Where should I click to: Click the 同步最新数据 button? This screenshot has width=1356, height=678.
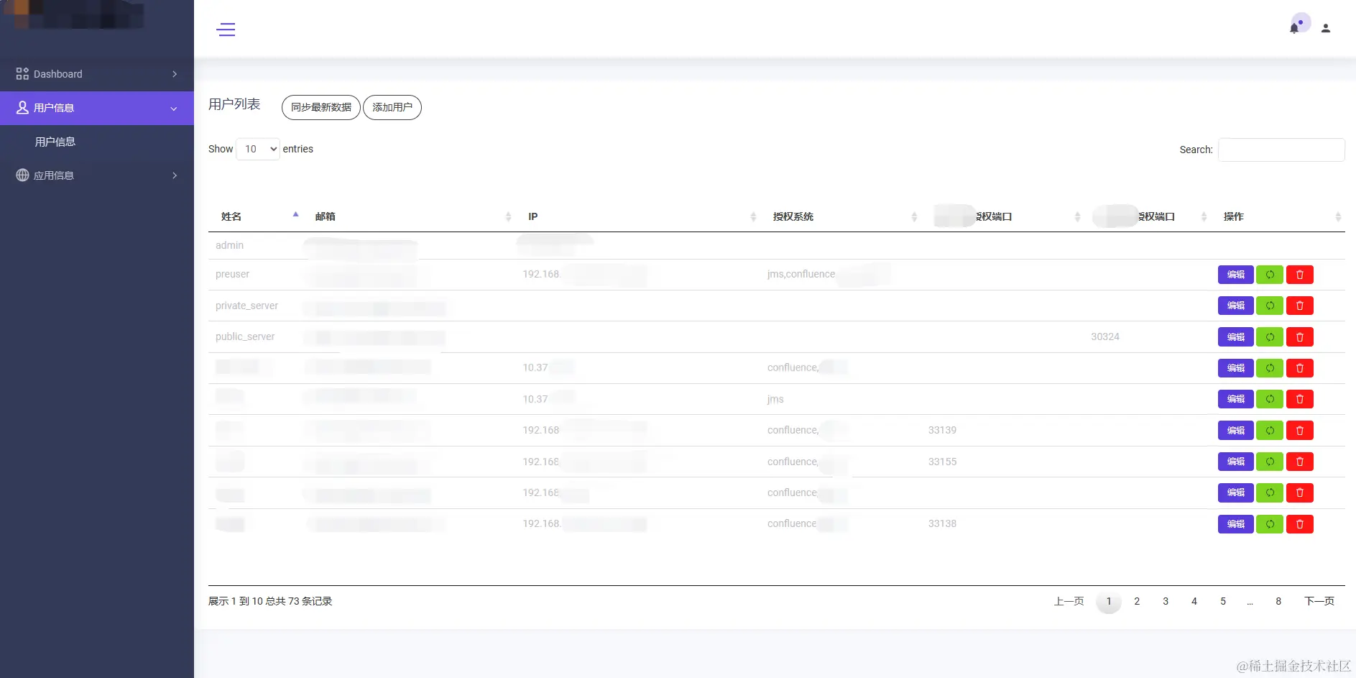[x=321, y=107]
